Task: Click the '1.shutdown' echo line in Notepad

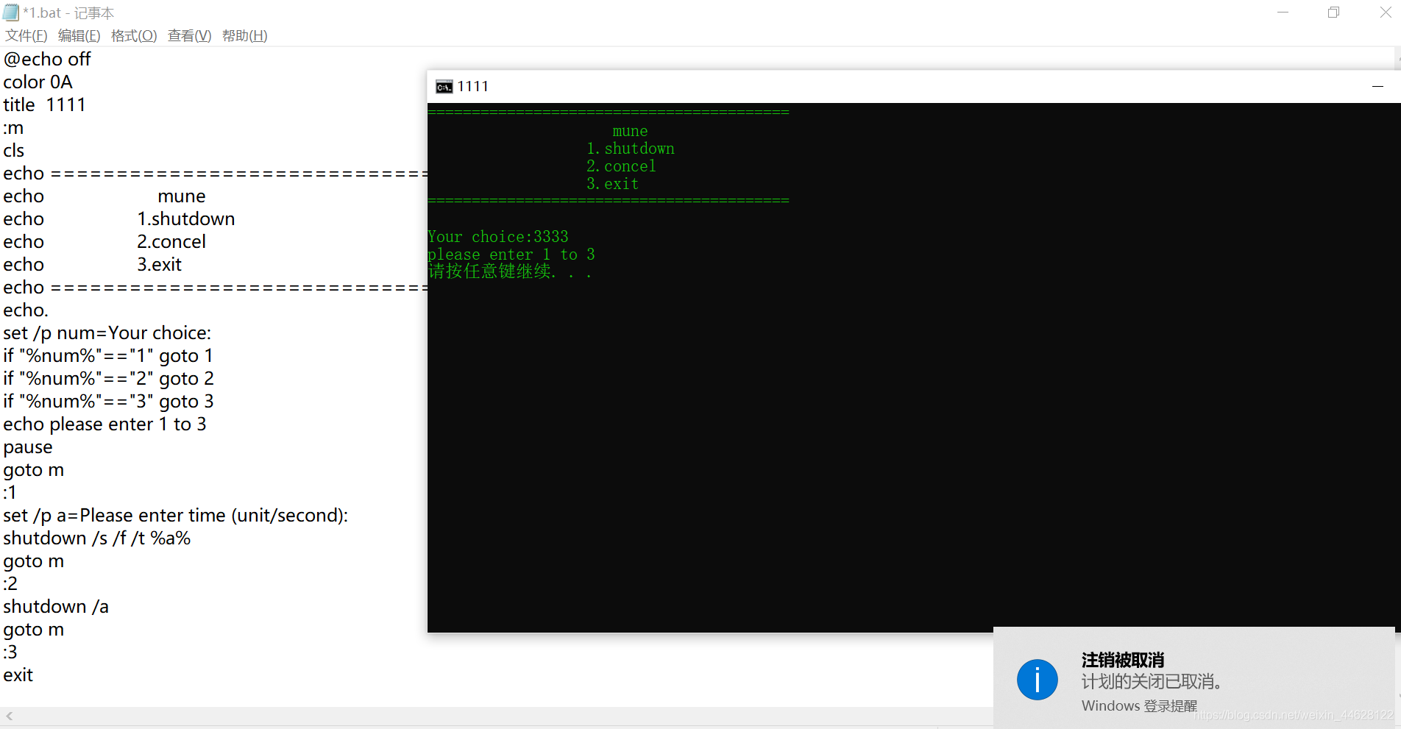Action: point(119,218)
